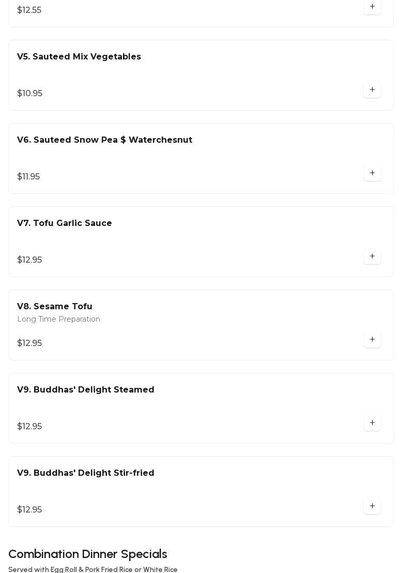View V9 Buddhas' Delight Steamed details
Image resolution: width=402 pixels, height=573 pixels.
86,390
